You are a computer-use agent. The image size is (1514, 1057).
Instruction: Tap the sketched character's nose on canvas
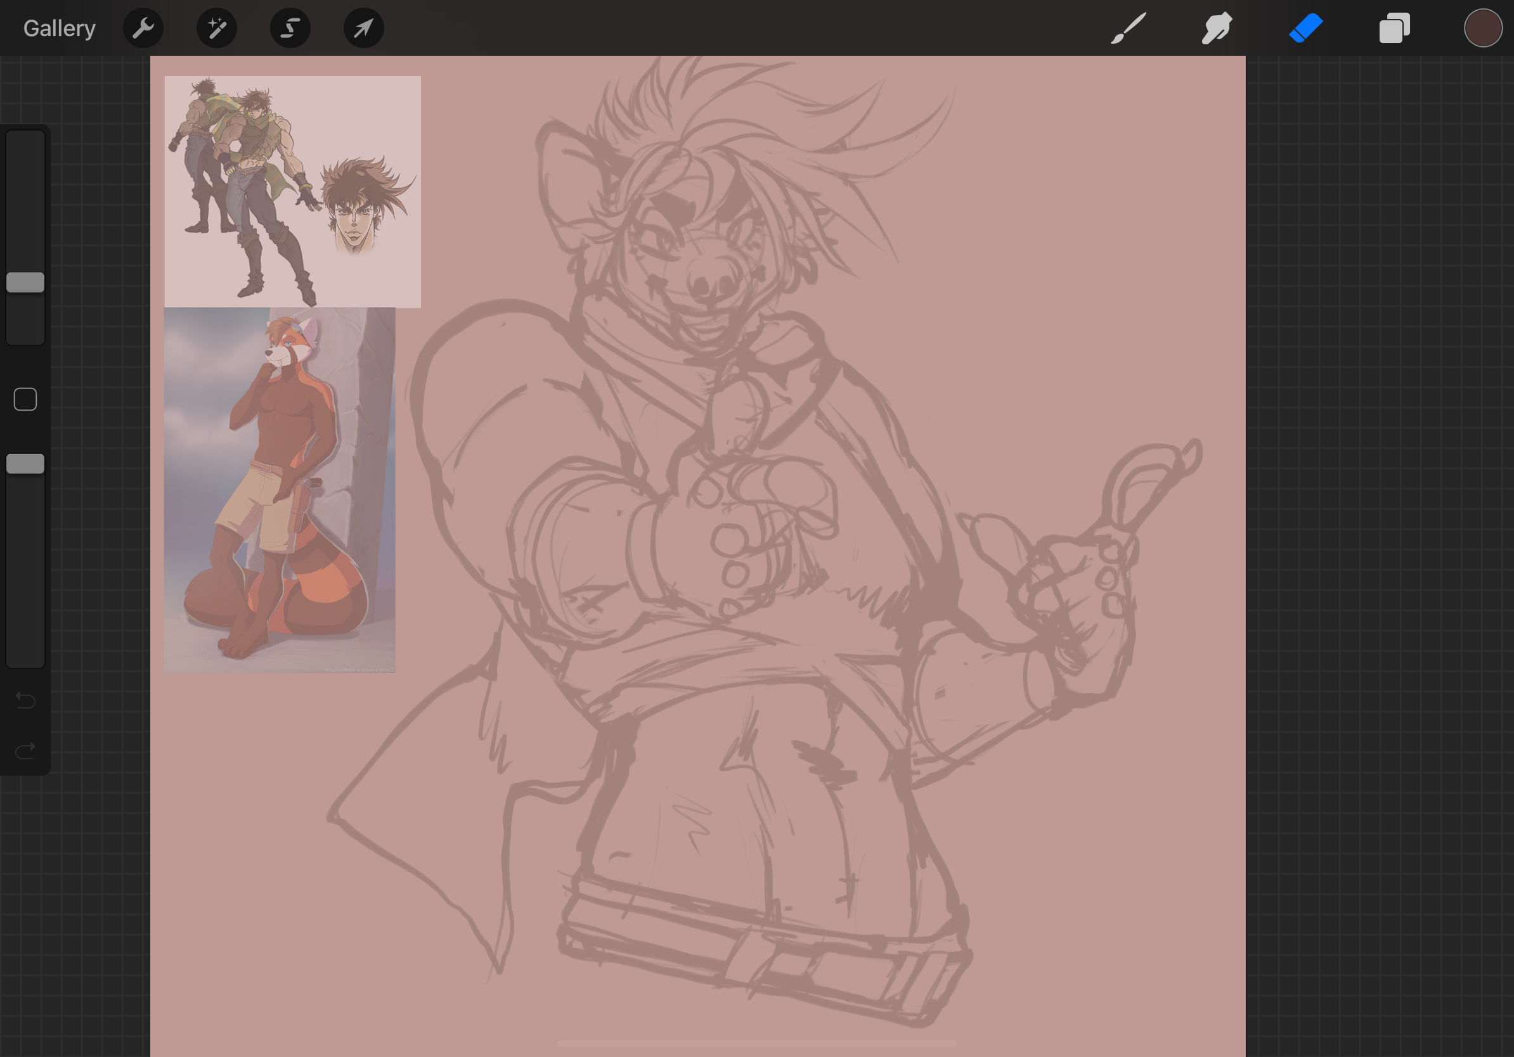712,280
